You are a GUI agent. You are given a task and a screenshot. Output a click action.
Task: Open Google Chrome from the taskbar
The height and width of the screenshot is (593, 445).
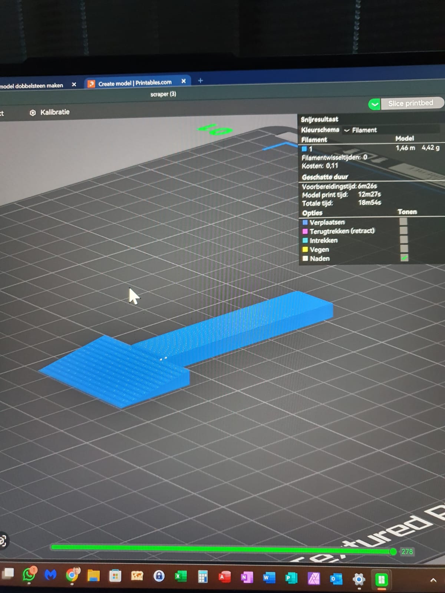tap(72, 575)
